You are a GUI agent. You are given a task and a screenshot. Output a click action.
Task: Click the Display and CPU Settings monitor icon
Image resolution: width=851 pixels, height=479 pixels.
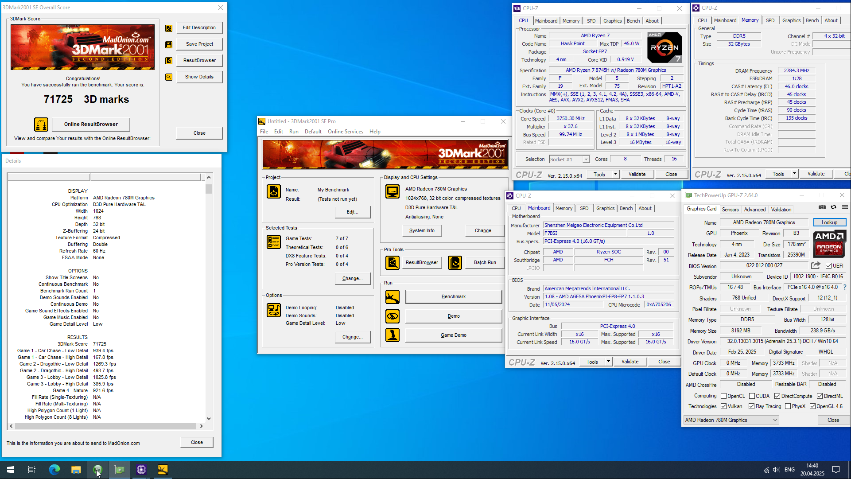click(392, 191)
